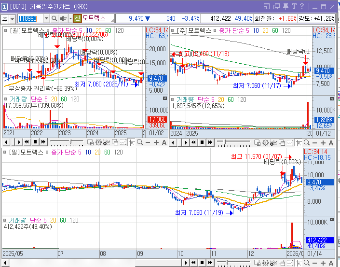Click the 17,359,563주(339.60%) volume text
Image resolution: width=340 pixels, height=267 pixels.
pos(34,106)
